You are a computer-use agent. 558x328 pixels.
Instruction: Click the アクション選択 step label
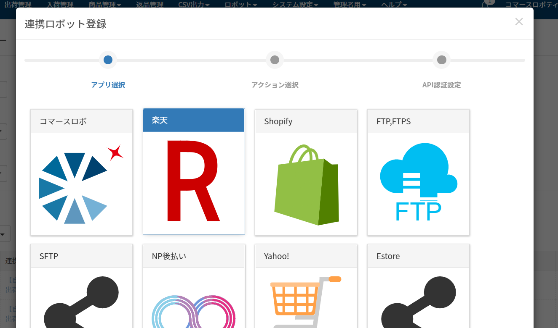pyautogui.click(x=275, y=85)
